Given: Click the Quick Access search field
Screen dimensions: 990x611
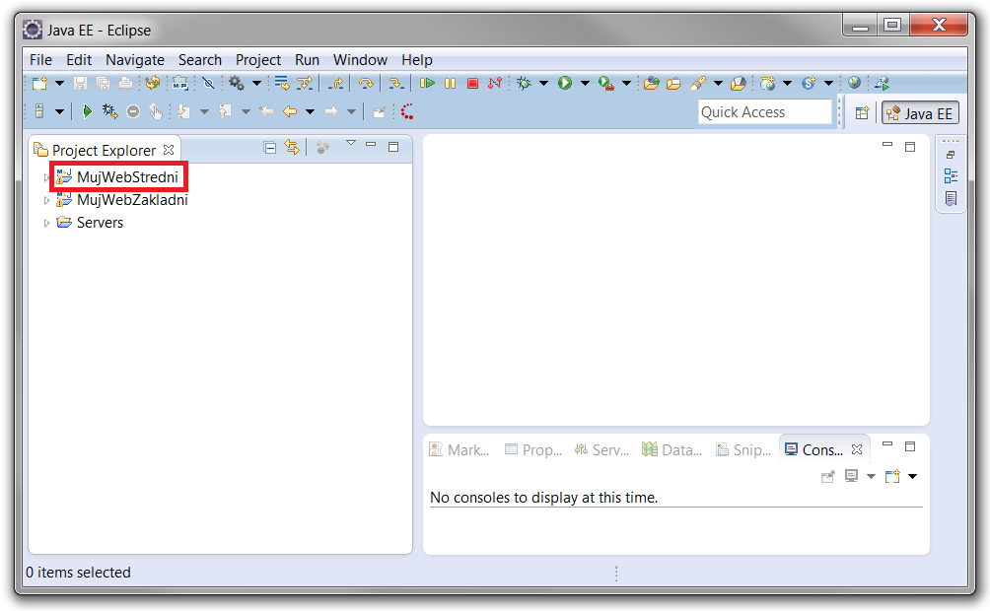Looking at the screenshot, I should [764, 112].
